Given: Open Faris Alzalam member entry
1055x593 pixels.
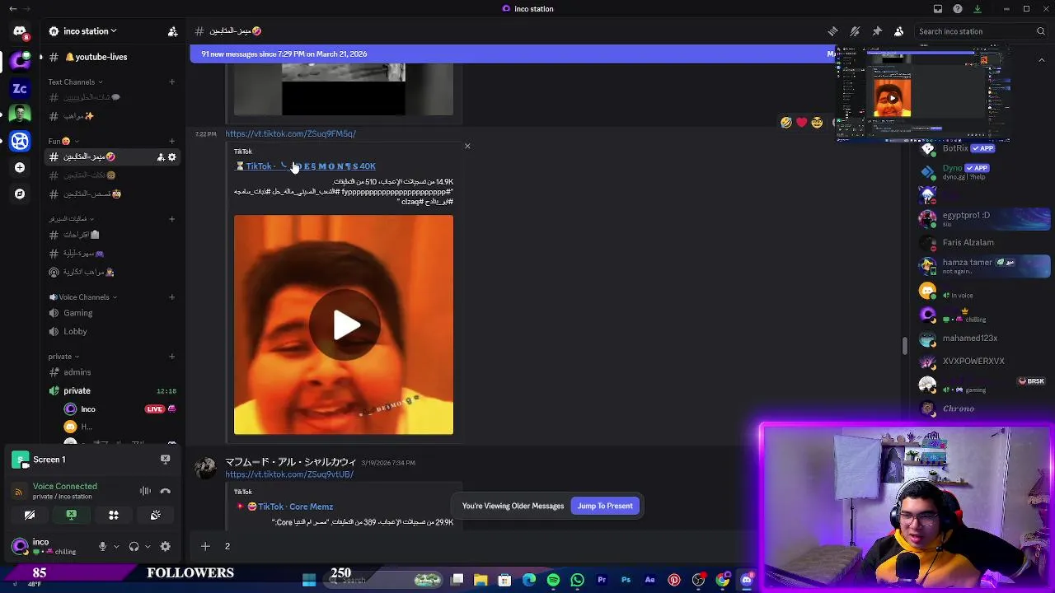Looking at the screenshot, I should click(x=984, y=242).
